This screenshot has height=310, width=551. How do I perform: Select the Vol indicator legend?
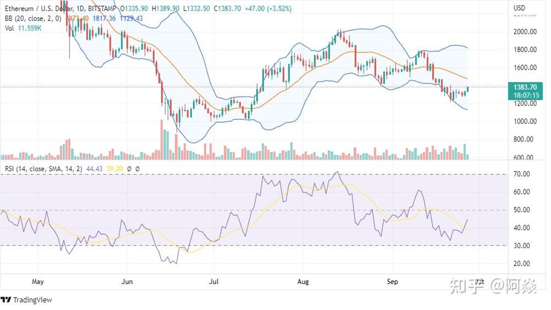pos(9,28)
